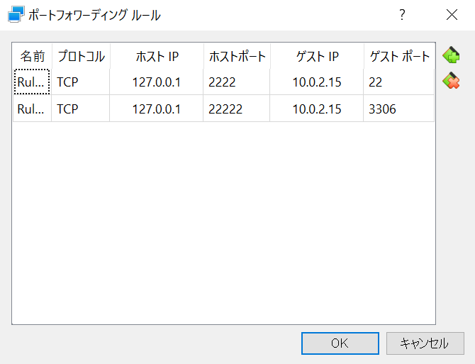Select guest port cell showing 3306

click(398, 109)
